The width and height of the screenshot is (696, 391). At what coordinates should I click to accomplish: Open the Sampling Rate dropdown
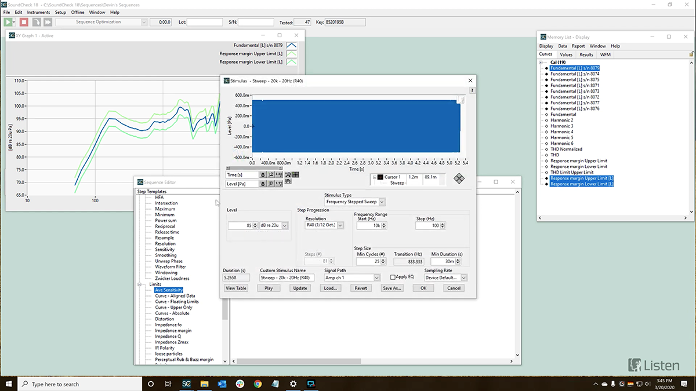pos(463,278)
